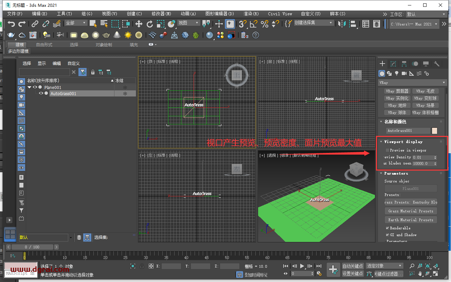Click the VRay 毛皮 button

tap(426, 91)
